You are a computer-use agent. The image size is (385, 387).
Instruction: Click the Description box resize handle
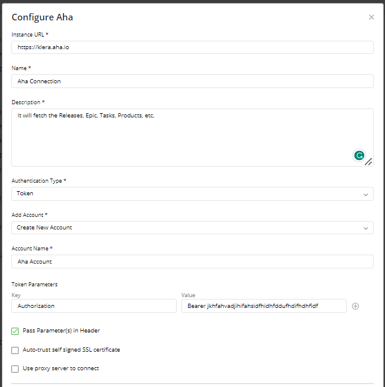[368, 162]
